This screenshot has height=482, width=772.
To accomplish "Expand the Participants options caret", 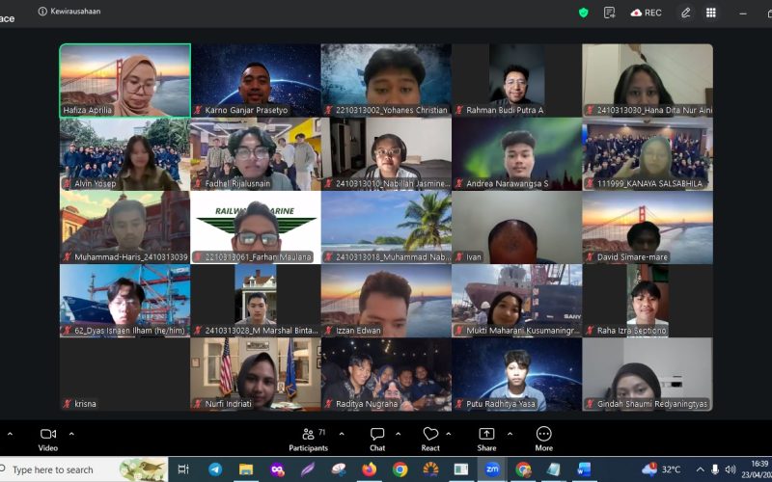I will click(341, 434).
